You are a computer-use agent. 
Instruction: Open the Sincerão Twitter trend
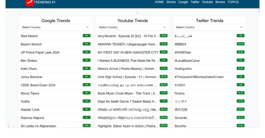(x=181, y=118)
